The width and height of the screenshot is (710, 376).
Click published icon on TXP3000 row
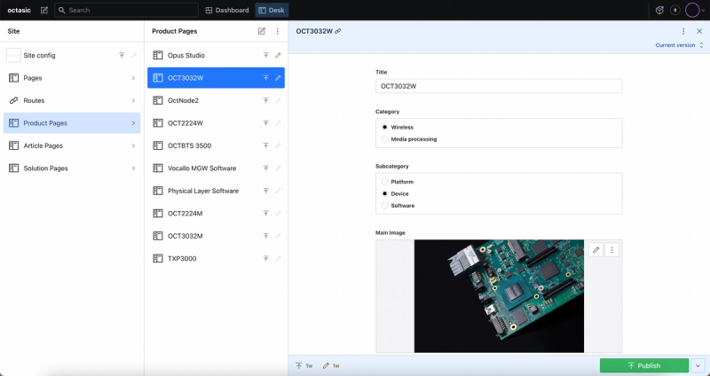pyautogui.click(x=265, y=259)
